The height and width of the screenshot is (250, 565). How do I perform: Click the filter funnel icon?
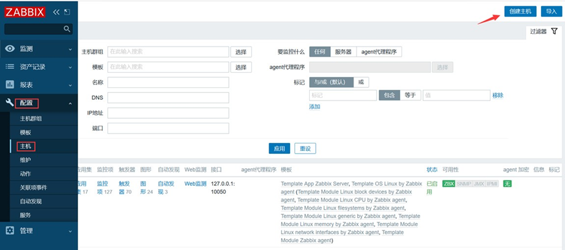pyautogui.click(x=554, y=32)
